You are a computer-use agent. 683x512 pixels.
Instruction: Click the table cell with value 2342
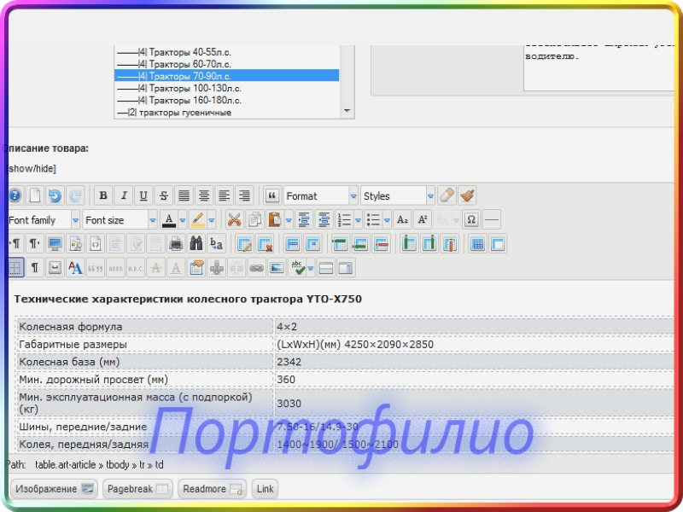(475, 362)
